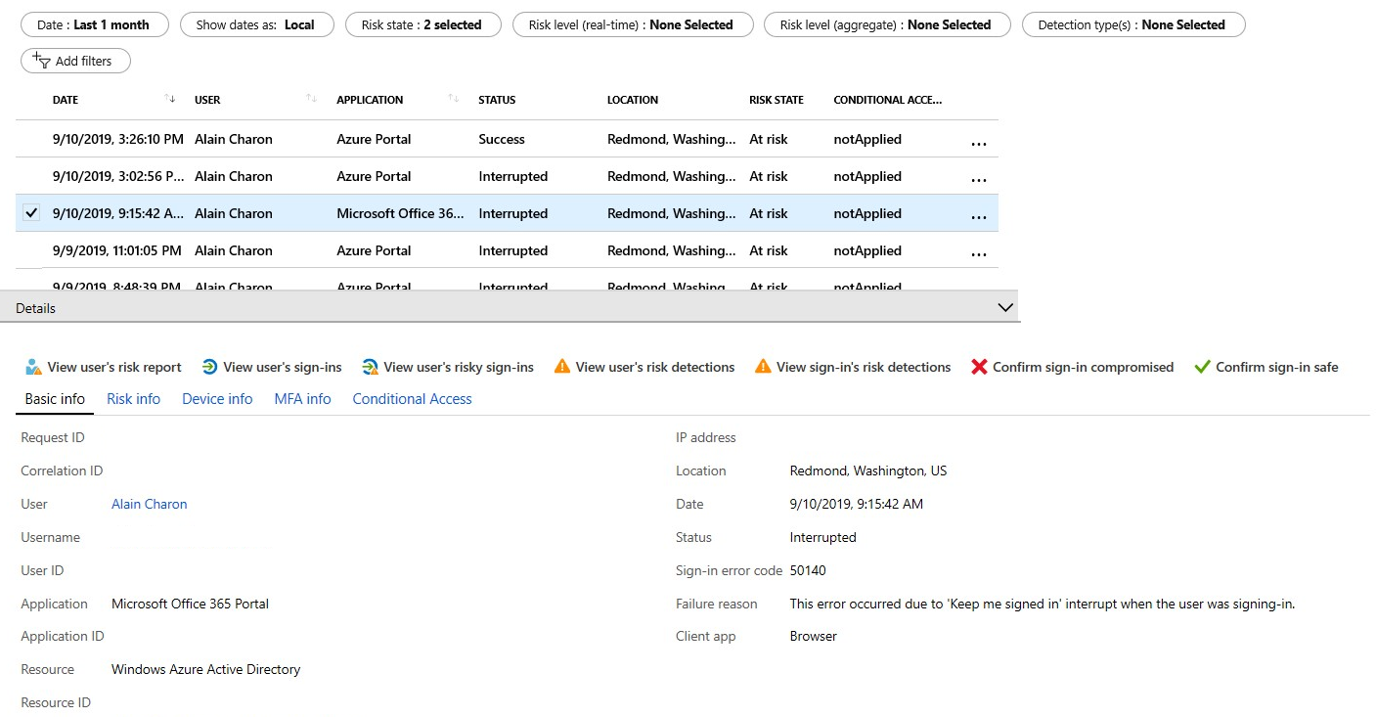This screenshot has width=1376, height=717.
Task: Click the Sign-in error code value 50140
Action: (x=808, y=570)
